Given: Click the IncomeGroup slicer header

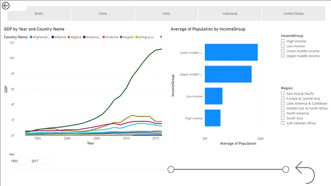Looking at the screenshot, I should 292,36.
